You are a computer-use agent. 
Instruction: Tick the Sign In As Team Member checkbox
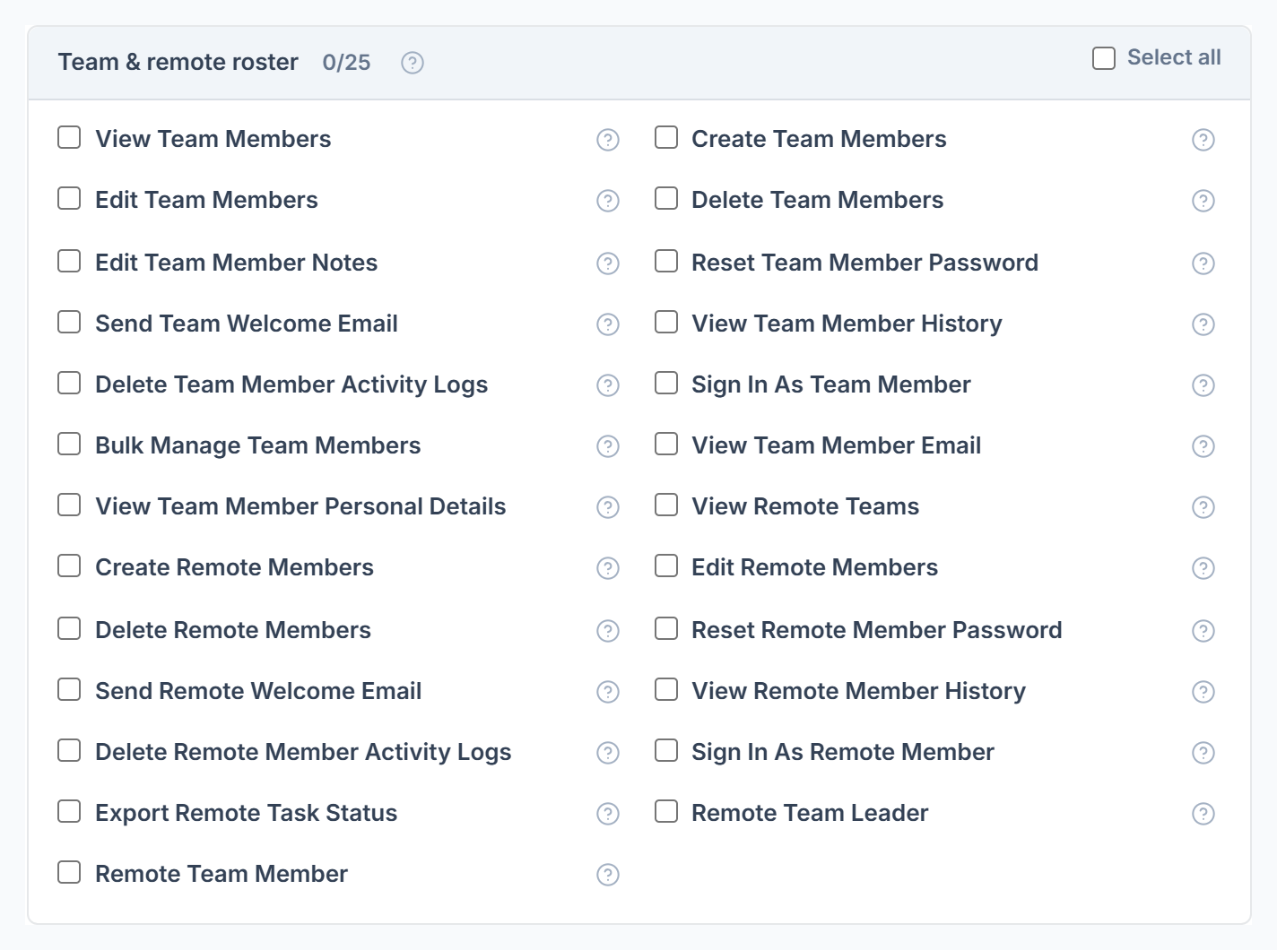coord(666,383)
